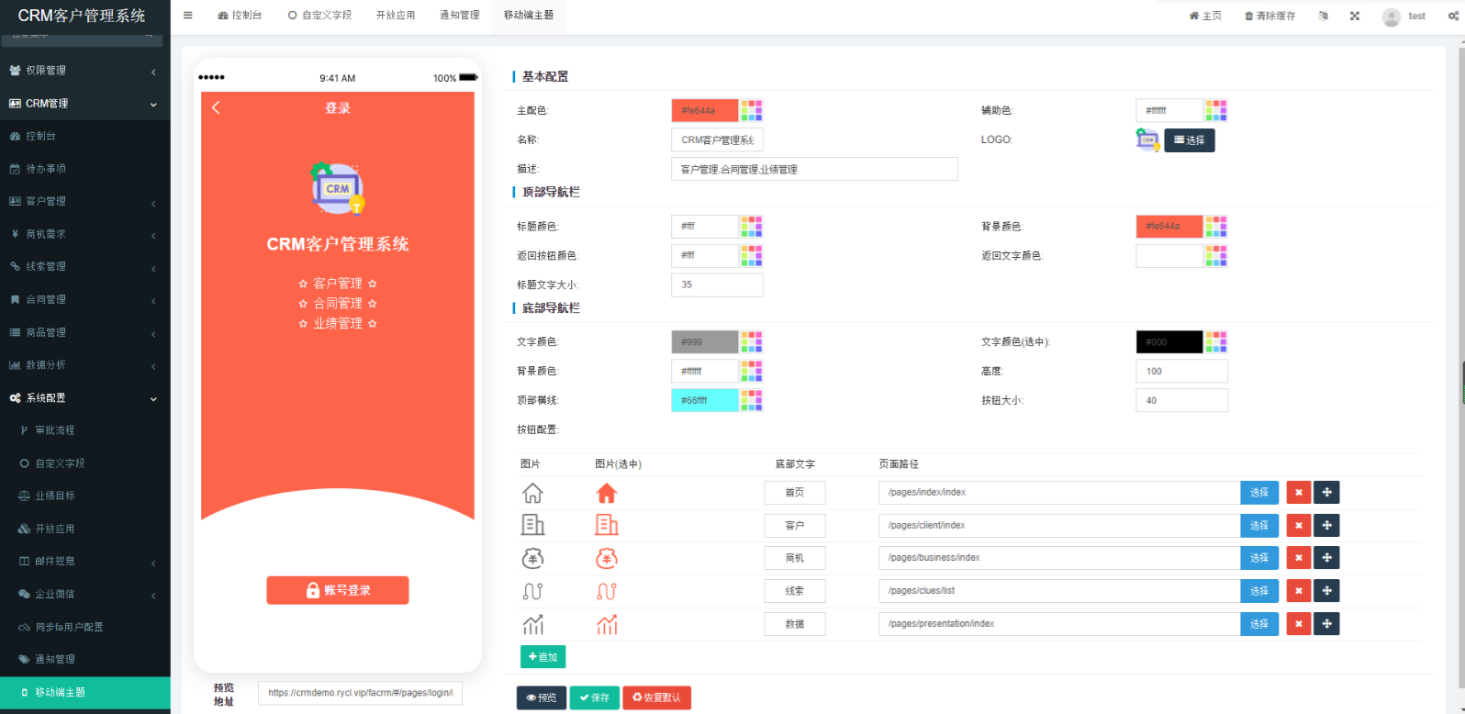Click the green 保存 button
This screenshot has height=714, width=1465.
(x=594, y=698)
